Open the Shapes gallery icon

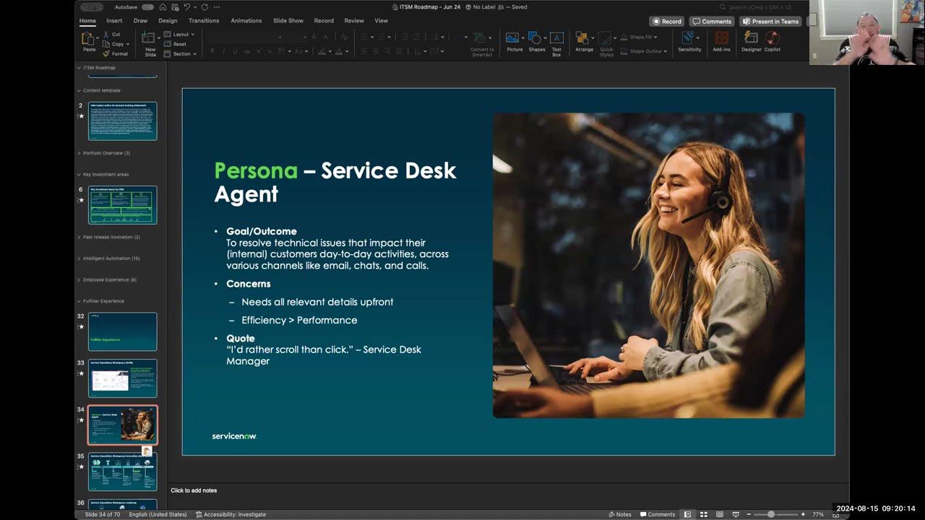click(x=535, y=41)
